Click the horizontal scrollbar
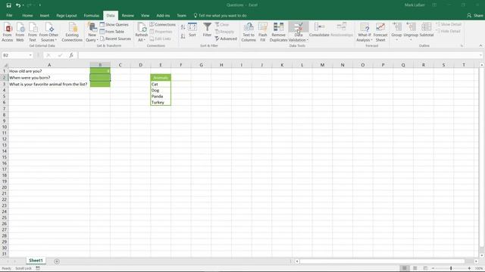This screenshot has width=485, height=272. point(382,261)
